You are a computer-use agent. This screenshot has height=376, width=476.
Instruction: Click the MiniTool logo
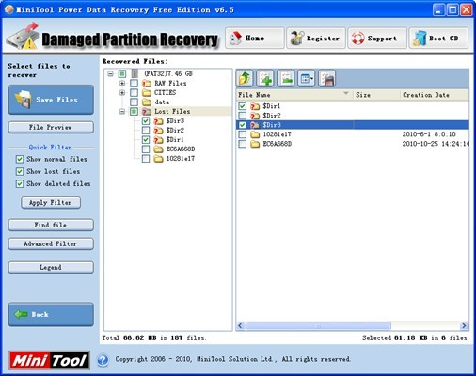[50, 360]
